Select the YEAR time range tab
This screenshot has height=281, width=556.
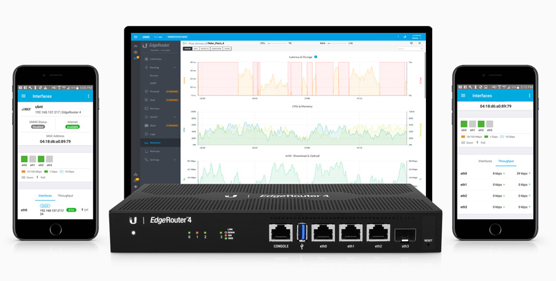click(227, 49)
